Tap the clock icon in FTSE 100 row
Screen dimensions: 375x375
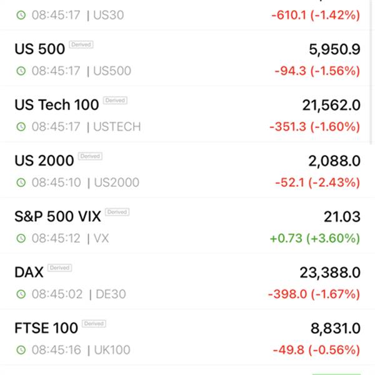coord(21,350)
